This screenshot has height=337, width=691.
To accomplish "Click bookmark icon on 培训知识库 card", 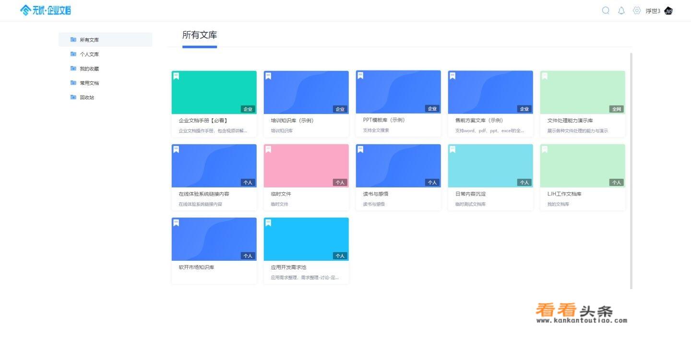I will tap(268, 76).
